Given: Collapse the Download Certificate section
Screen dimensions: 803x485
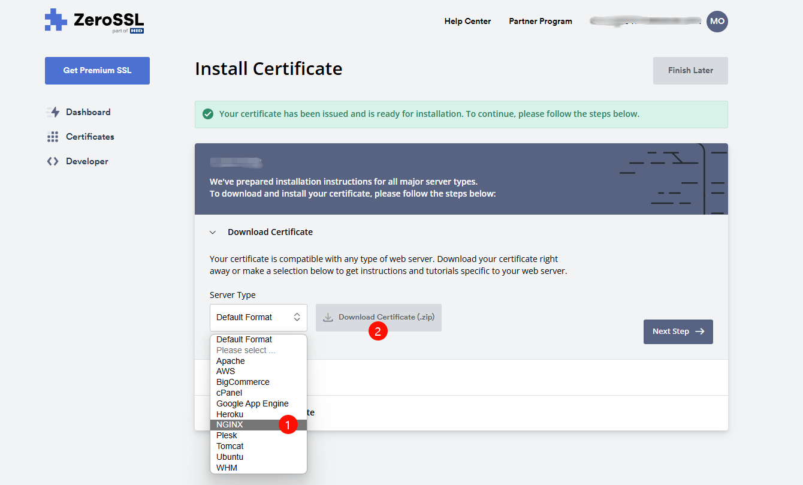Looking at the screenshot, I should tap(213, 232).
